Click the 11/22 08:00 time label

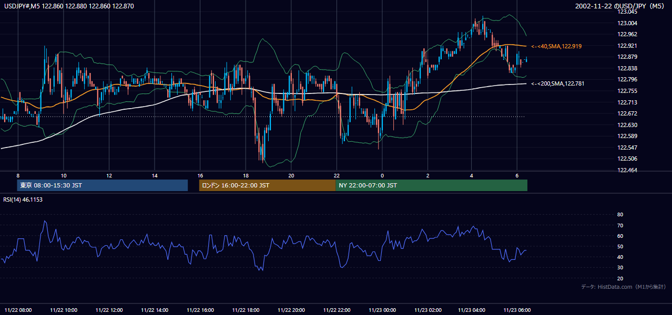tap(18, 310)
